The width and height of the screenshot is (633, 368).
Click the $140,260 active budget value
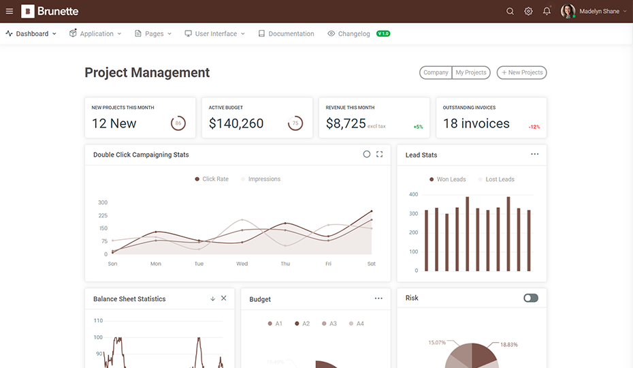click(236, 123)
